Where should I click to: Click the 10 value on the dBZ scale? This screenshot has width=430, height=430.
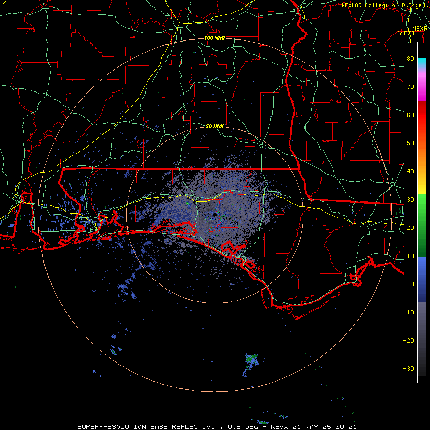click(410, 256)
